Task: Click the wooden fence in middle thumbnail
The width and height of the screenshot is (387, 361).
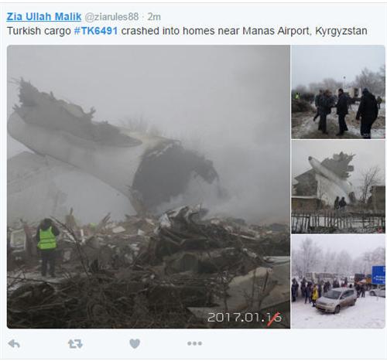Action: (x=338, y=222)
